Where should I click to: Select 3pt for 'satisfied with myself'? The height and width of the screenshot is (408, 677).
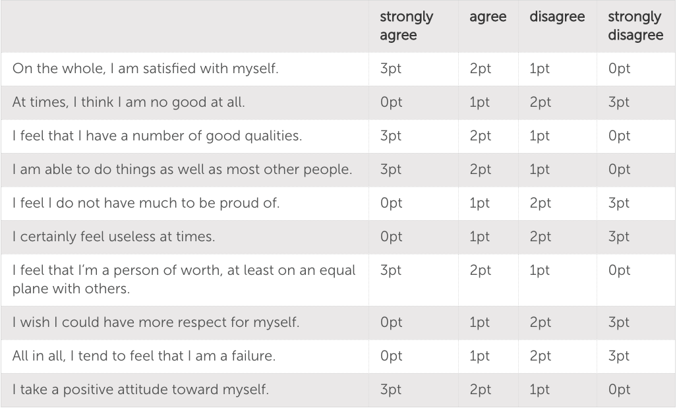pos(391,69)
